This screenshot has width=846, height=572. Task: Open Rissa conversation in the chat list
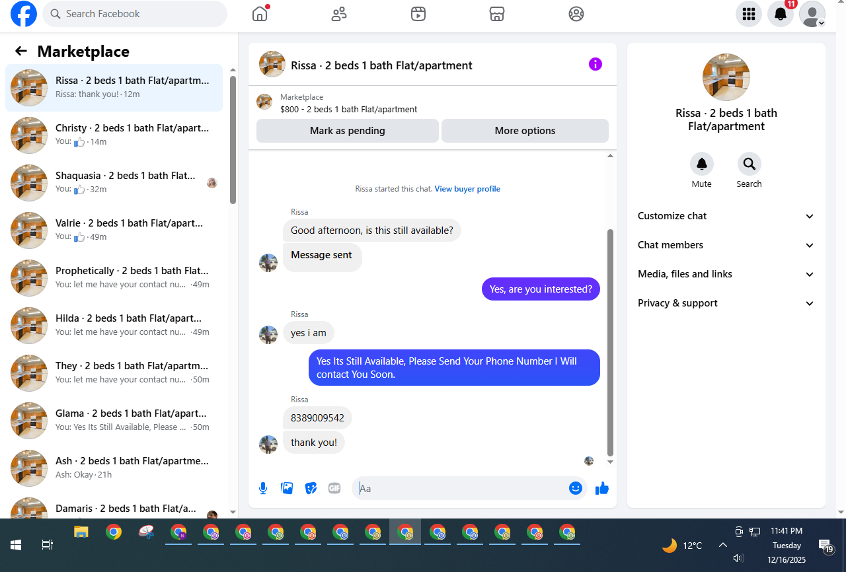click(114, 88)
